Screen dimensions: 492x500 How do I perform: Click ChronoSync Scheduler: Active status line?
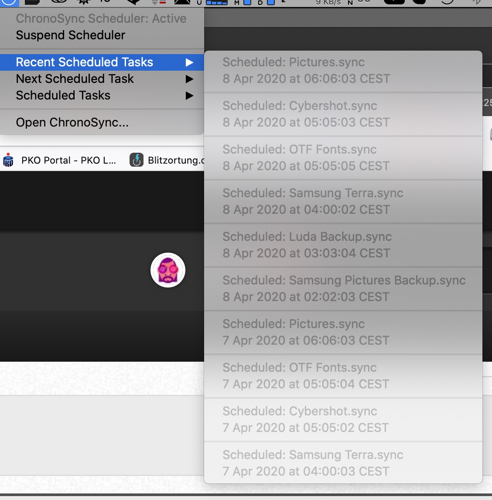click(x=101, y=18)
